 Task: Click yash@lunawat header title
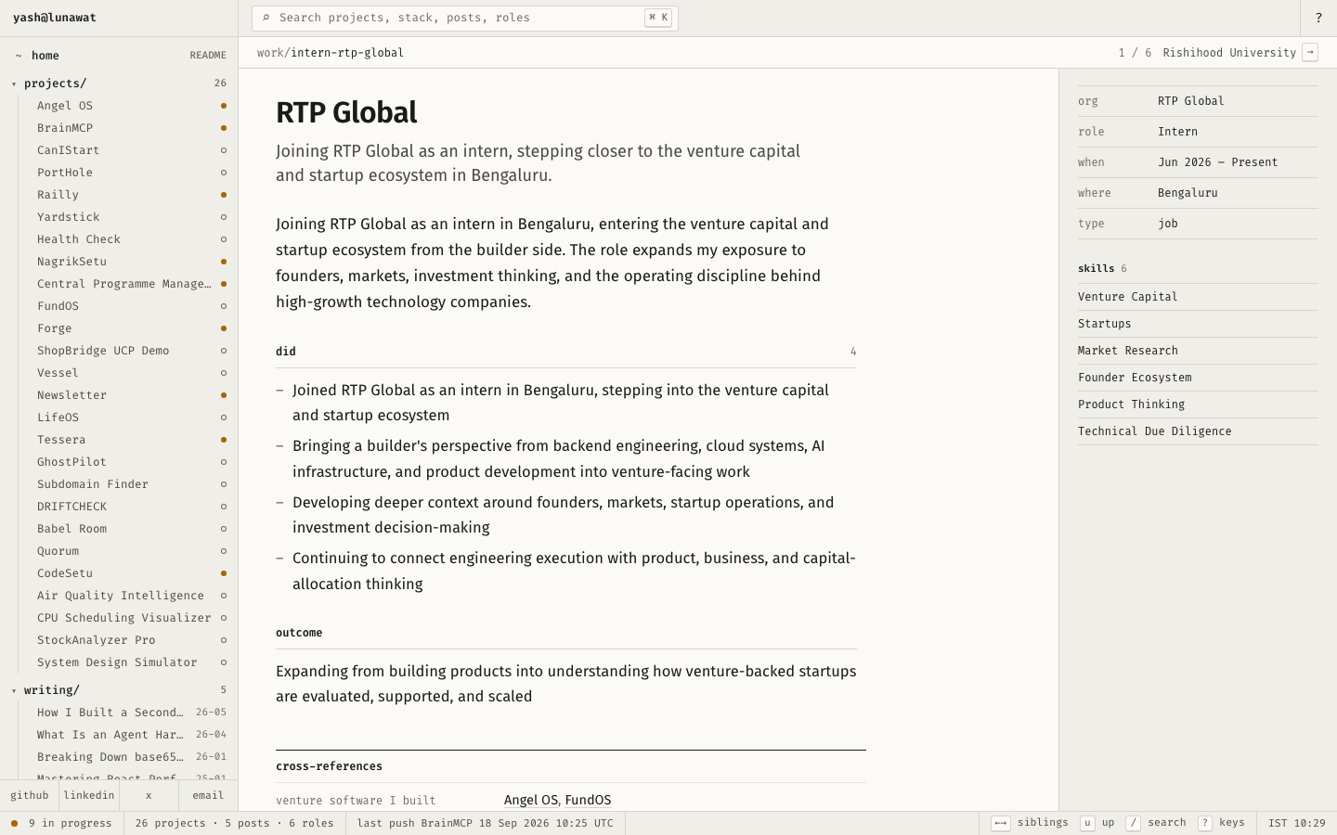pyautogui.click(x=55, y=18)
